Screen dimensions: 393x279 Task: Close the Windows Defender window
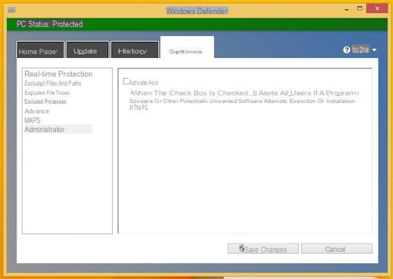(x=377, y=9)
